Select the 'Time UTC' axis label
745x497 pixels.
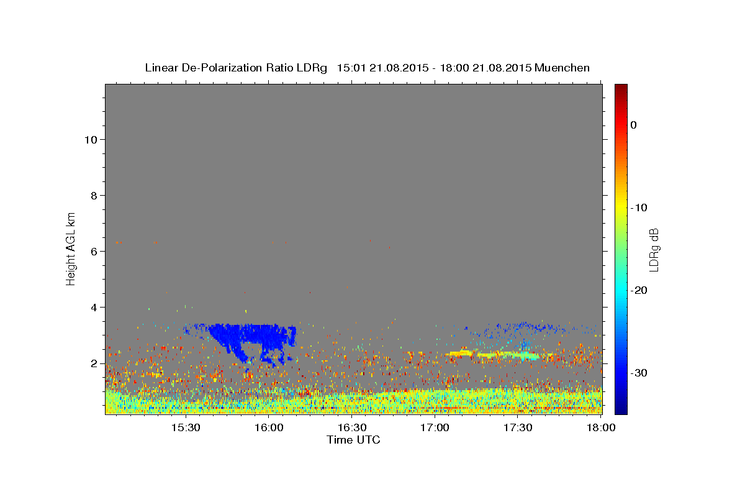point(353,440)
